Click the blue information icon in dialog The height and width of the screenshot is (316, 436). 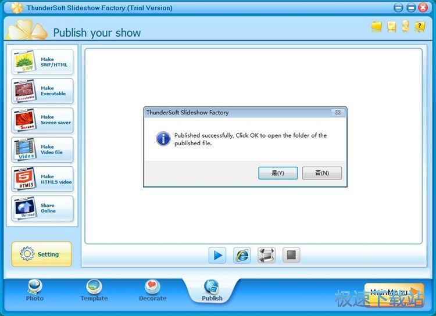[x=163, y=139]
